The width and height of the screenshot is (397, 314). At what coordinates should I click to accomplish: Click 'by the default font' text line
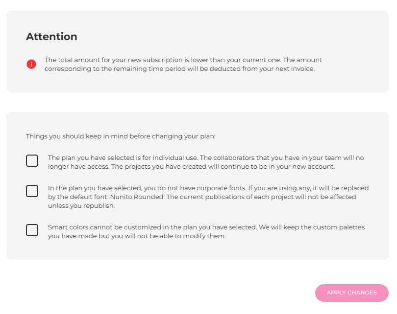click(x=202, y=197)
